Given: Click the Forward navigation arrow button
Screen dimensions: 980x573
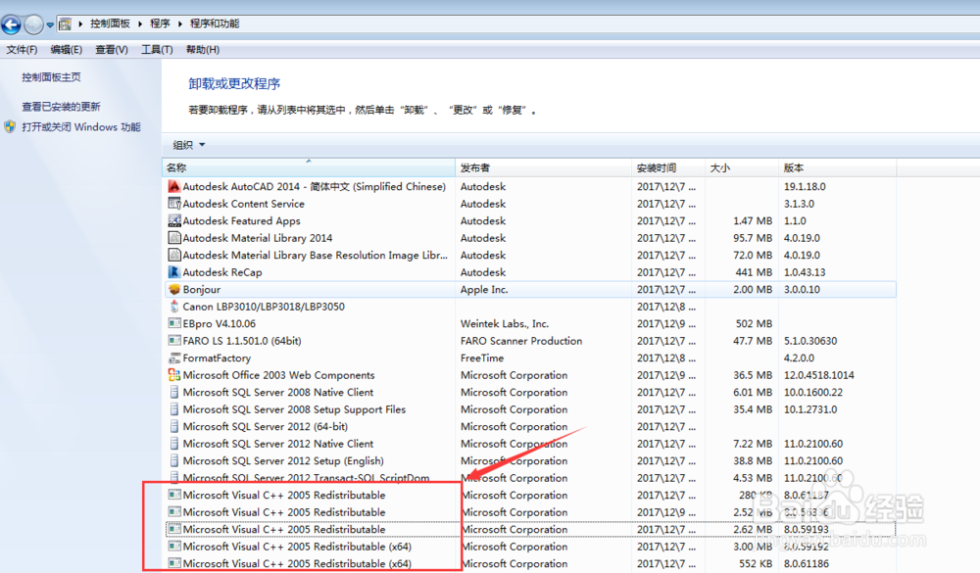Looking at the screenshot, I should click(33, 24).
